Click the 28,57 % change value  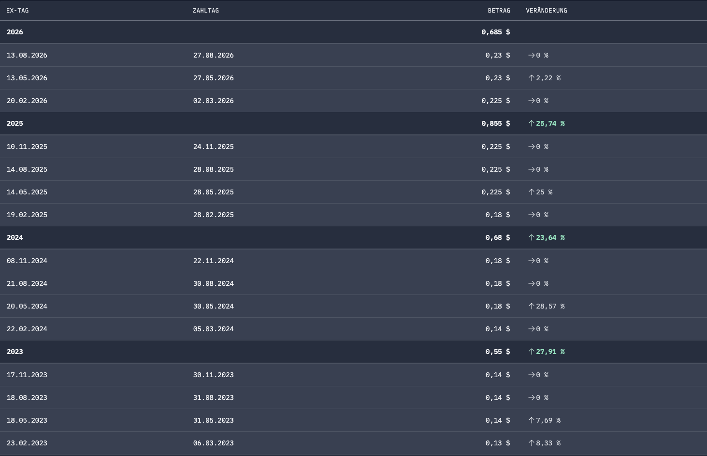[x=550, y=306]
